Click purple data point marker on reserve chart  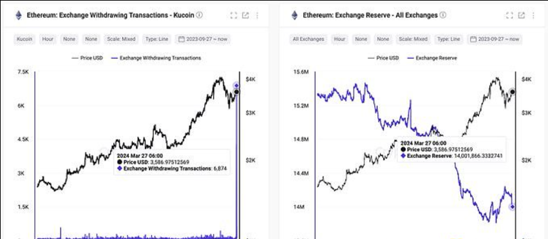point(513,207)
